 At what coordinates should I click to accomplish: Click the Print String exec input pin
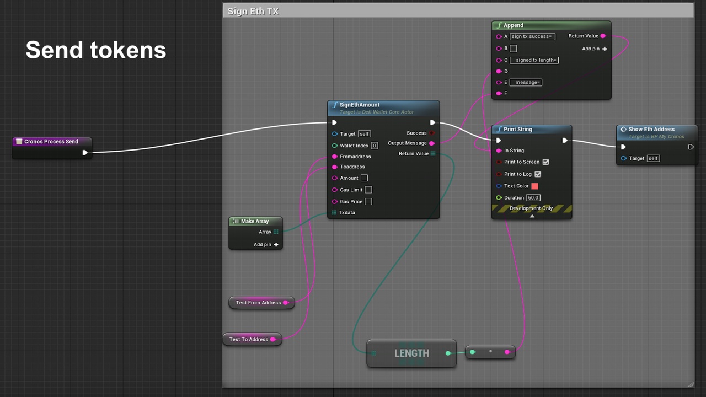[x=499, y=141]
